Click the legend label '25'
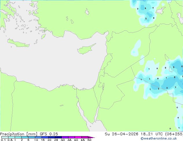 (x=56, y=140)
